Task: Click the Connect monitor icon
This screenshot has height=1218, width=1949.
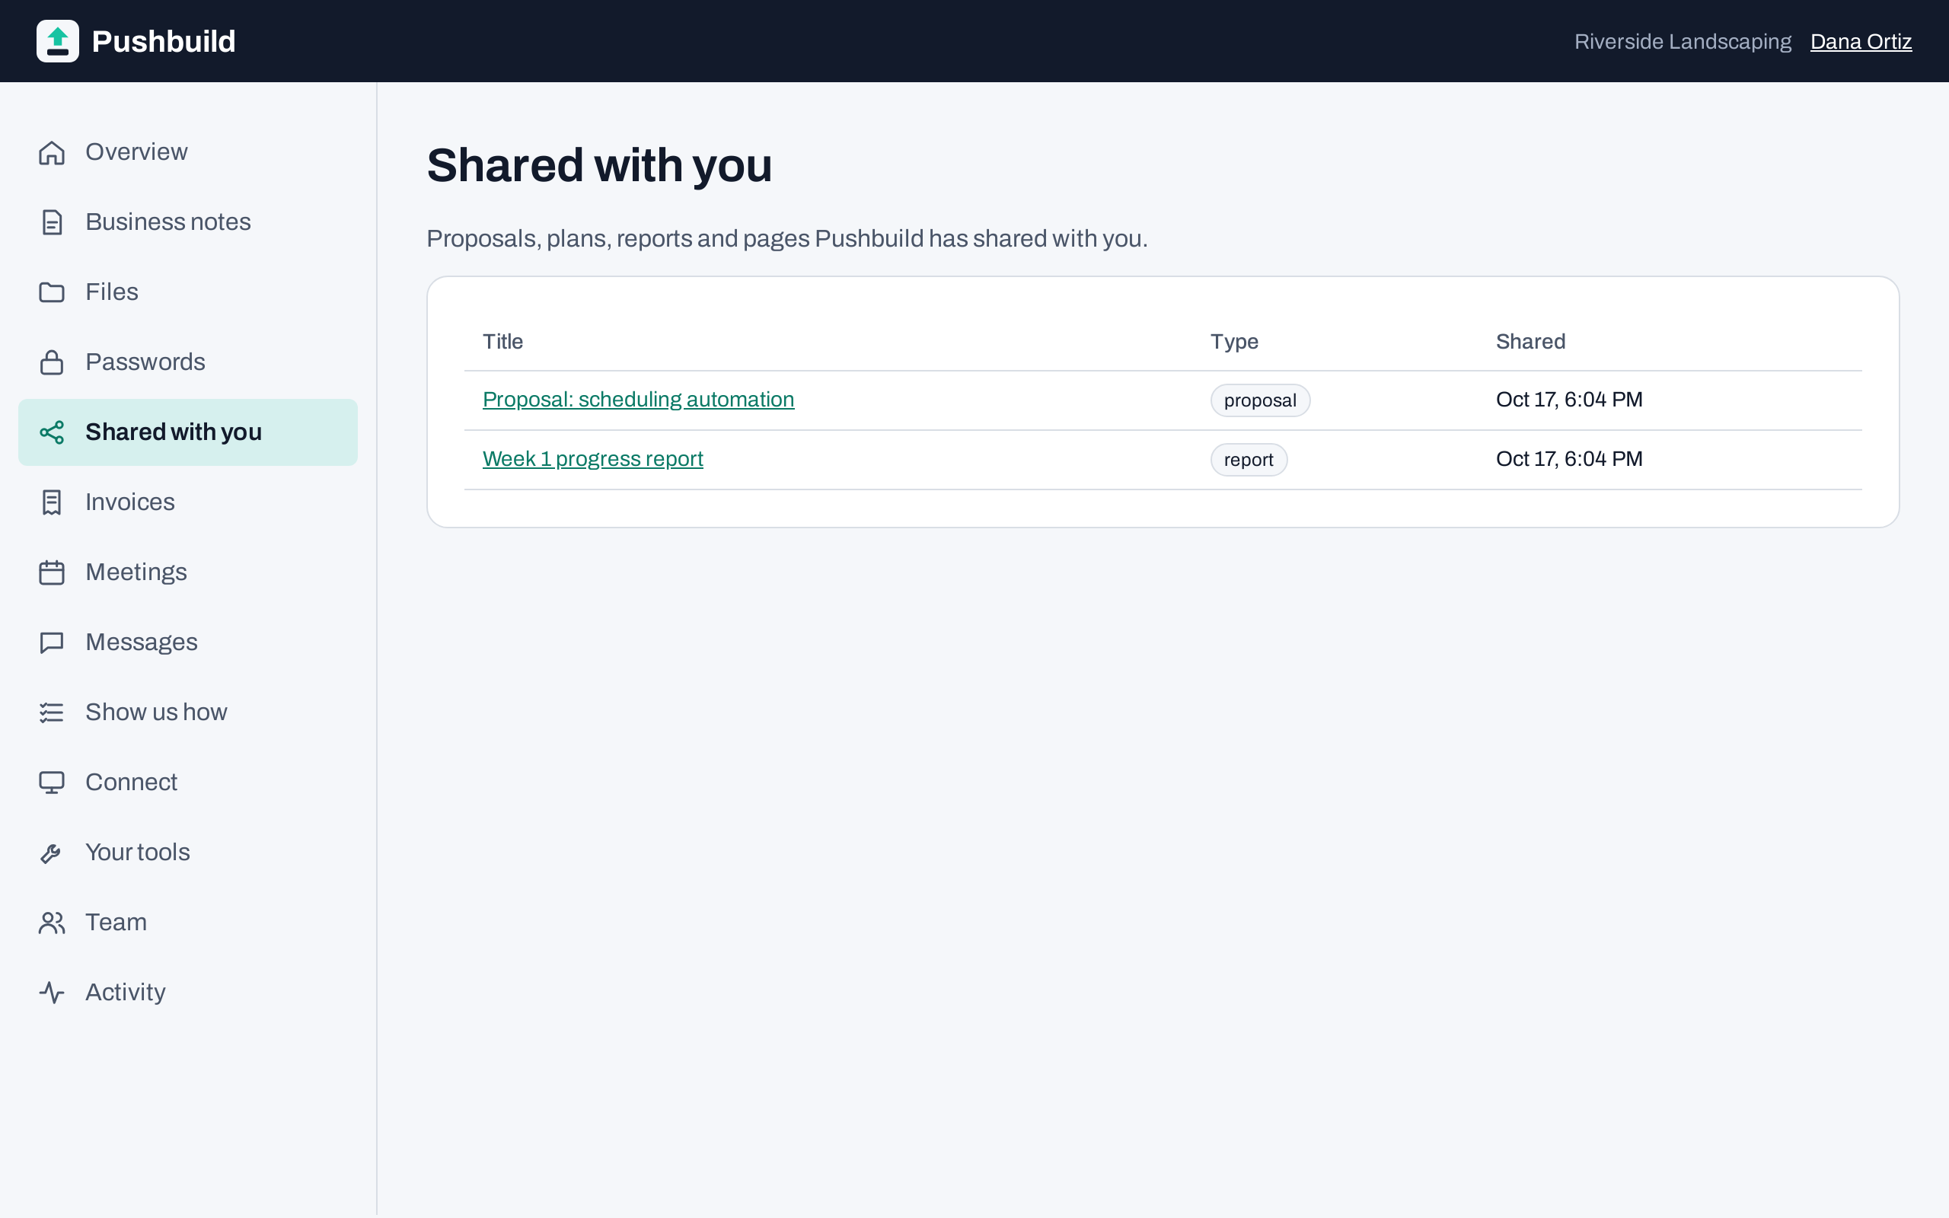Action: click(52, 783)
